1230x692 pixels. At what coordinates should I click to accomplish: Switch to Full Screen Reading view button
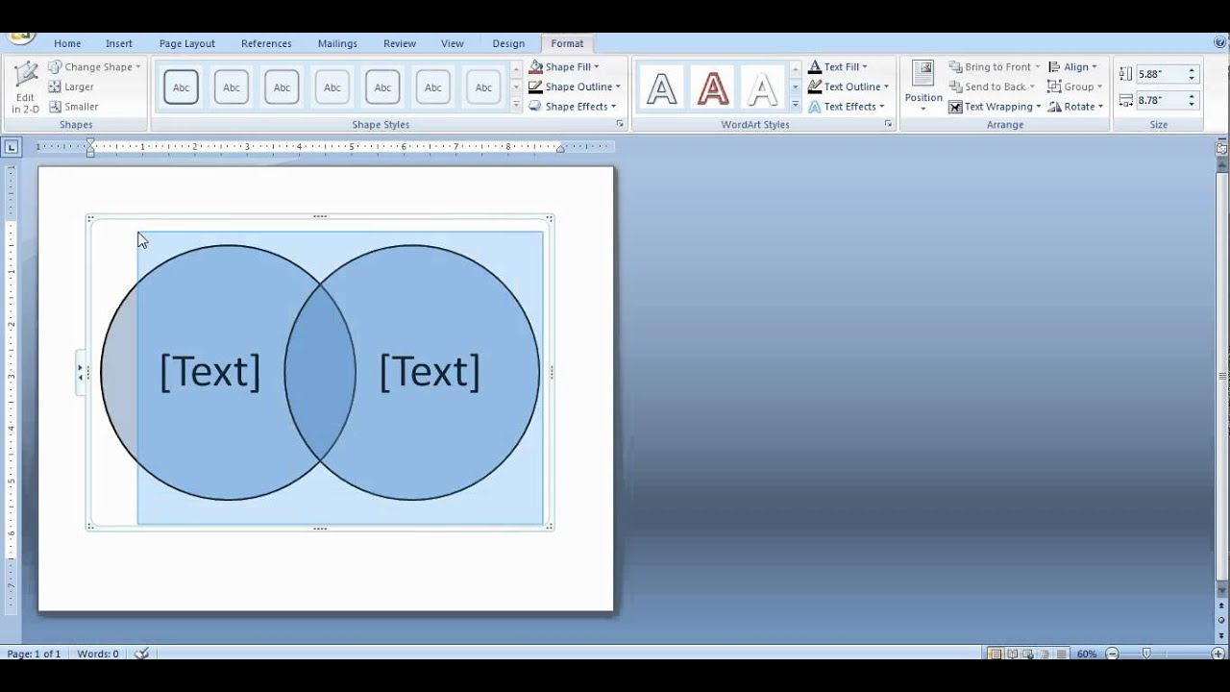1012,654
